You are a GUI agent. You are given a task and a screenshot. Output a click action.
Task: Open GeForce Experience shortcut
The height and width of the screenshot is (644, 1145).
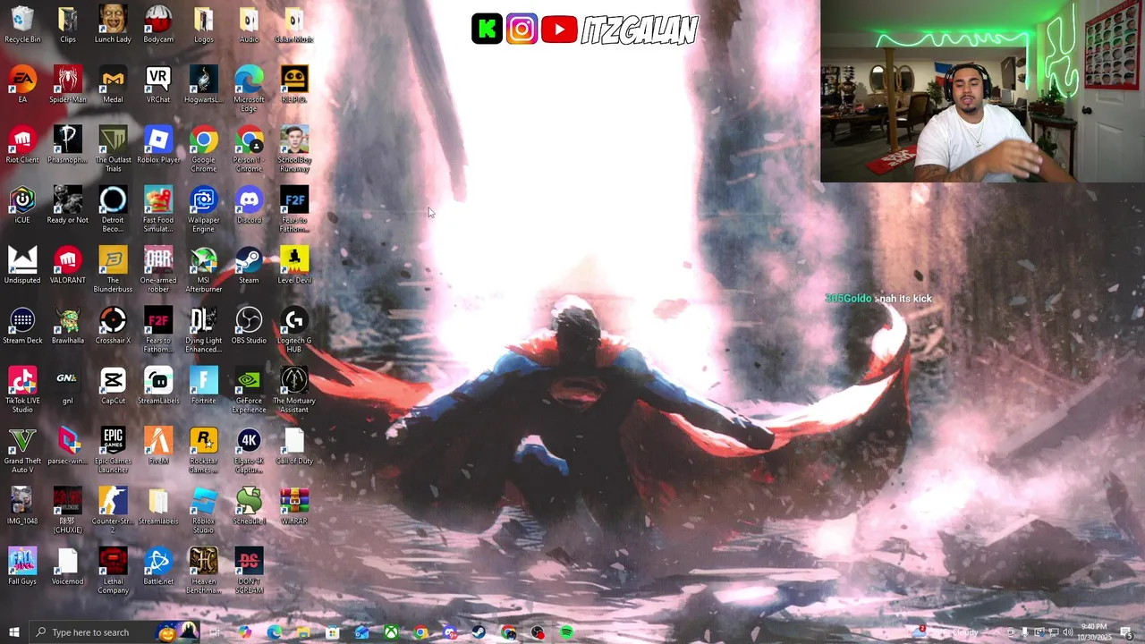point(249,389)
